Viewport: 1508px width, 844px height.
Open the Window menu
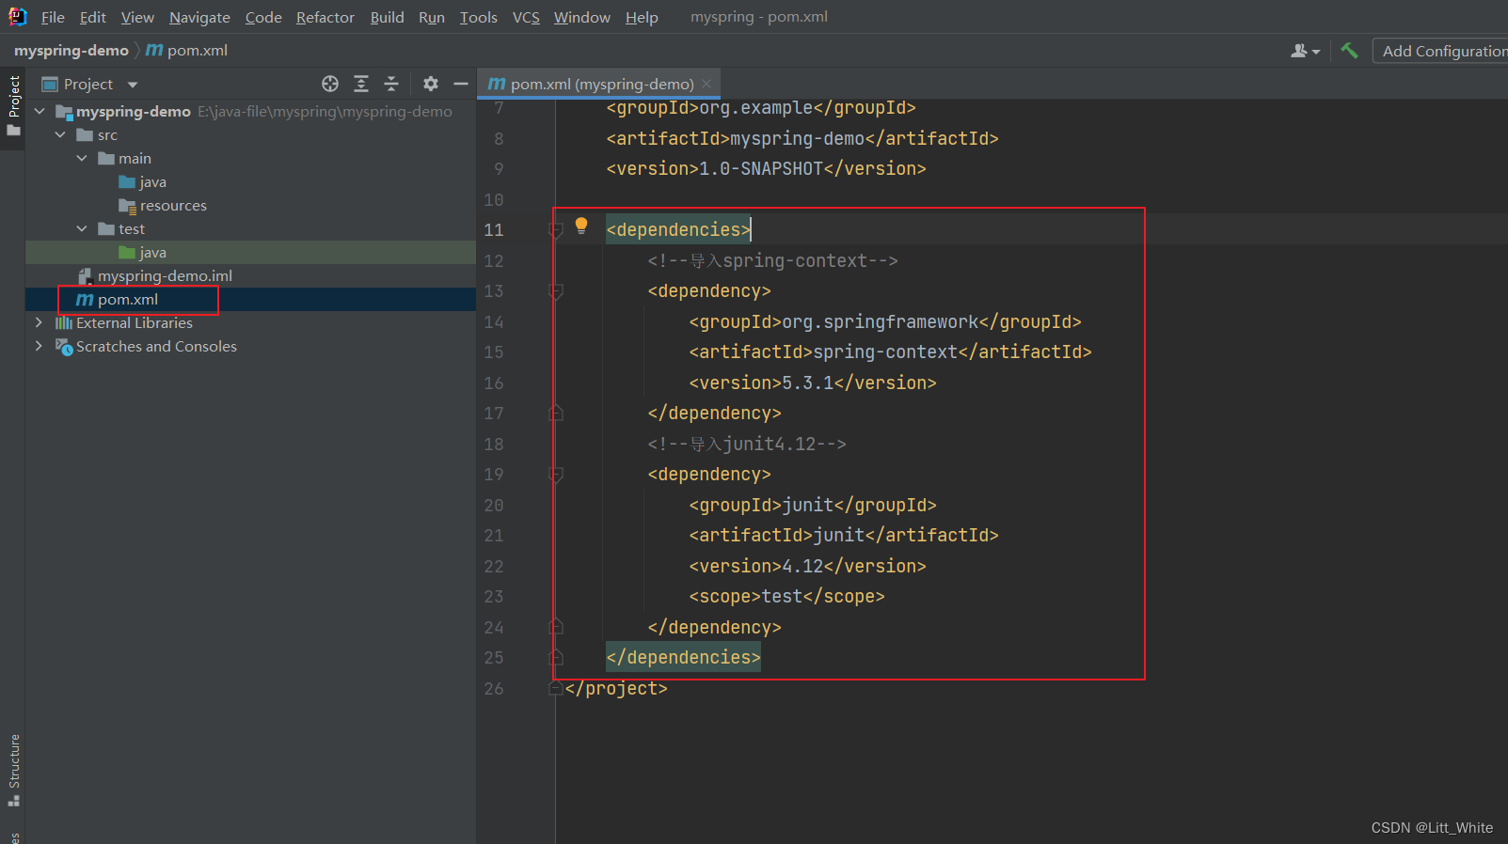point(581,17)
